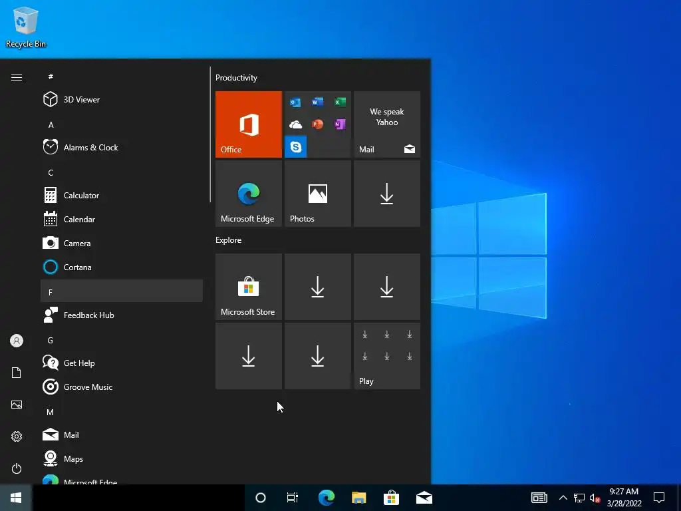Open Cortana from the app list

point(122,267)
